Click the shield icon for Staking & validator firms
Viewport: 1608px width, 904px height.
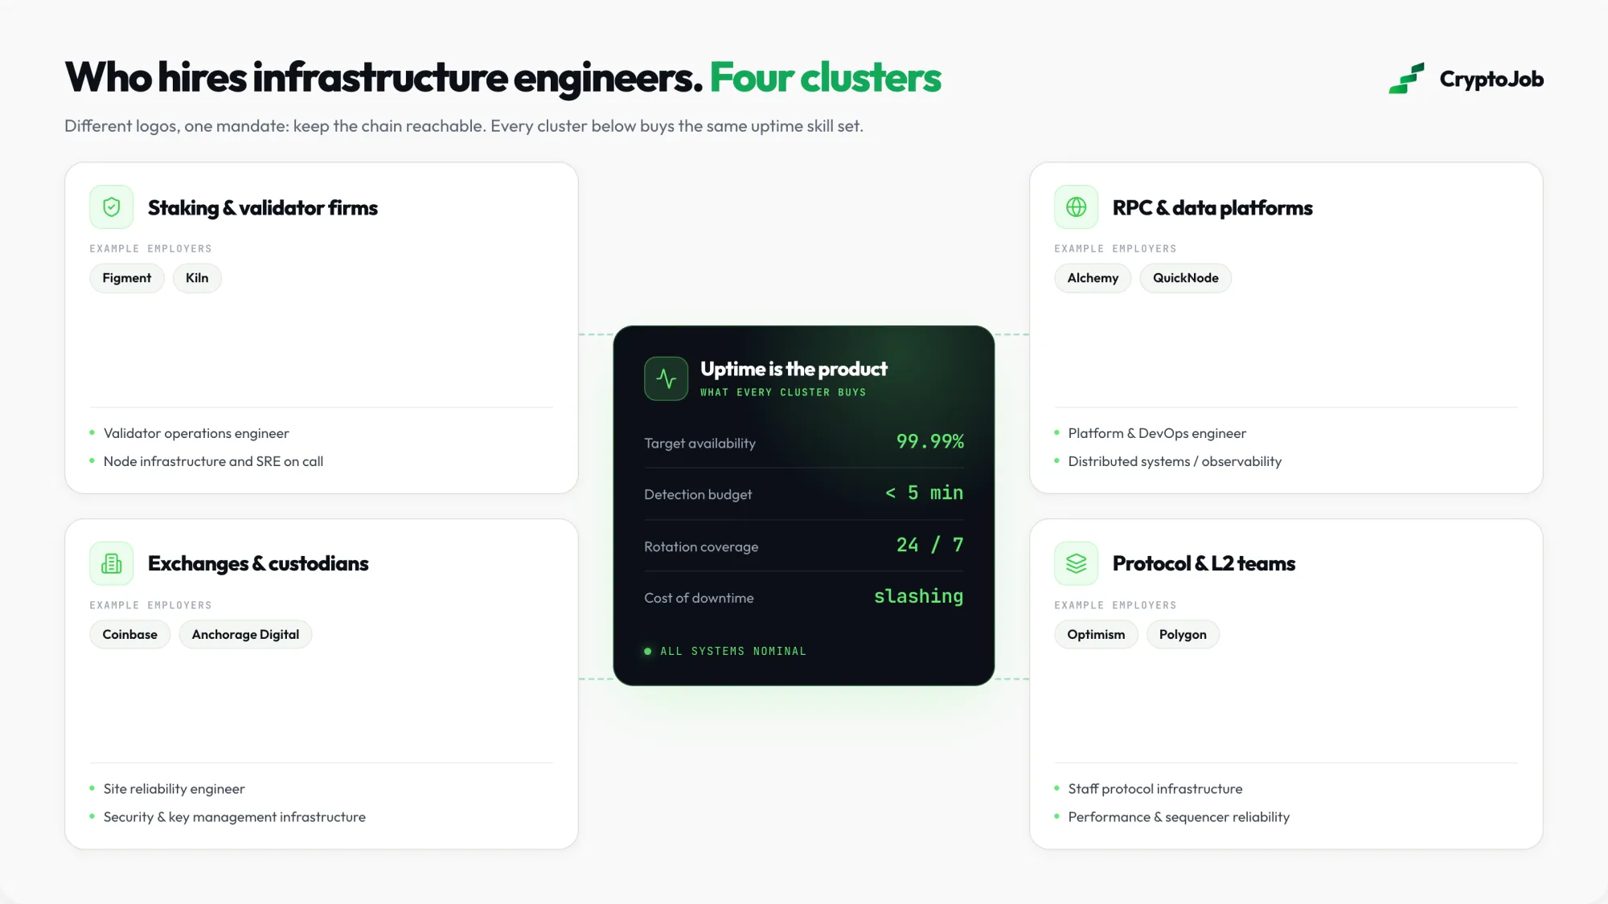pos(112,207)
